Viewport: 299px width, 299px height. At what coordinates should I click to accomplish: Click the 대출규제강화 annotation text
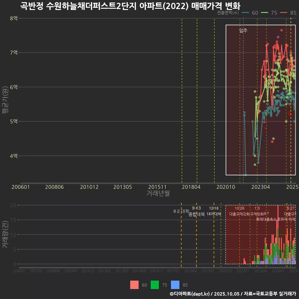[x=240, y=214]
